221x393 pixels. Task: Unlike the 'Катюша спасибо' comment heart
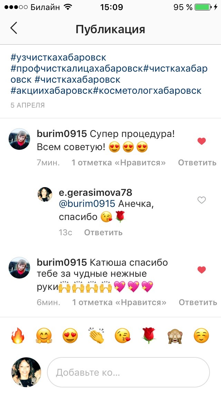coord(201,270)
